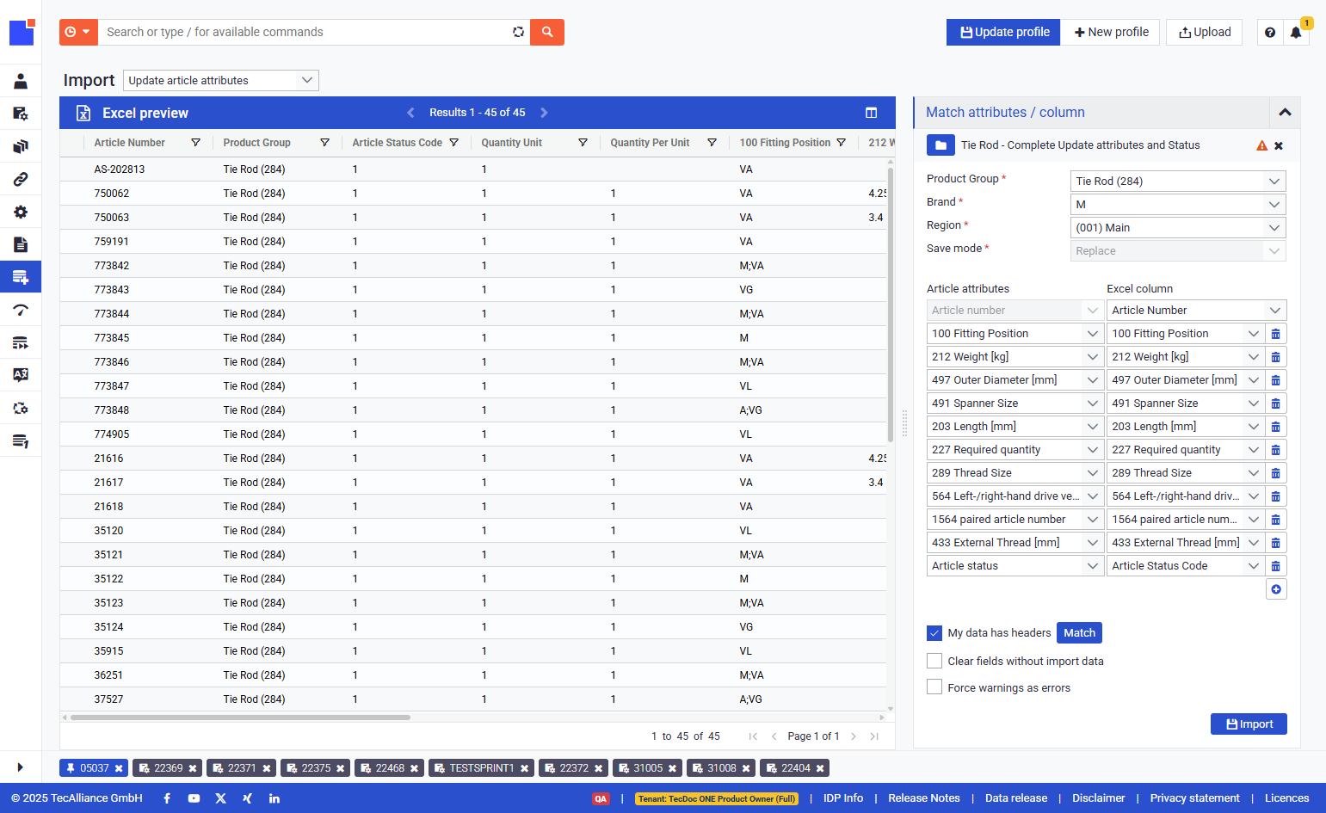Filter the Product Group column

[x=324, y=143]
